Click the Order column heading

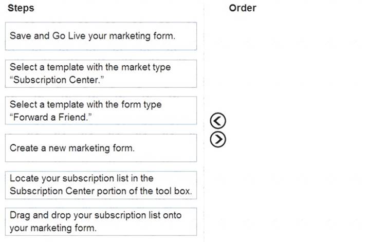pos(243,8)
